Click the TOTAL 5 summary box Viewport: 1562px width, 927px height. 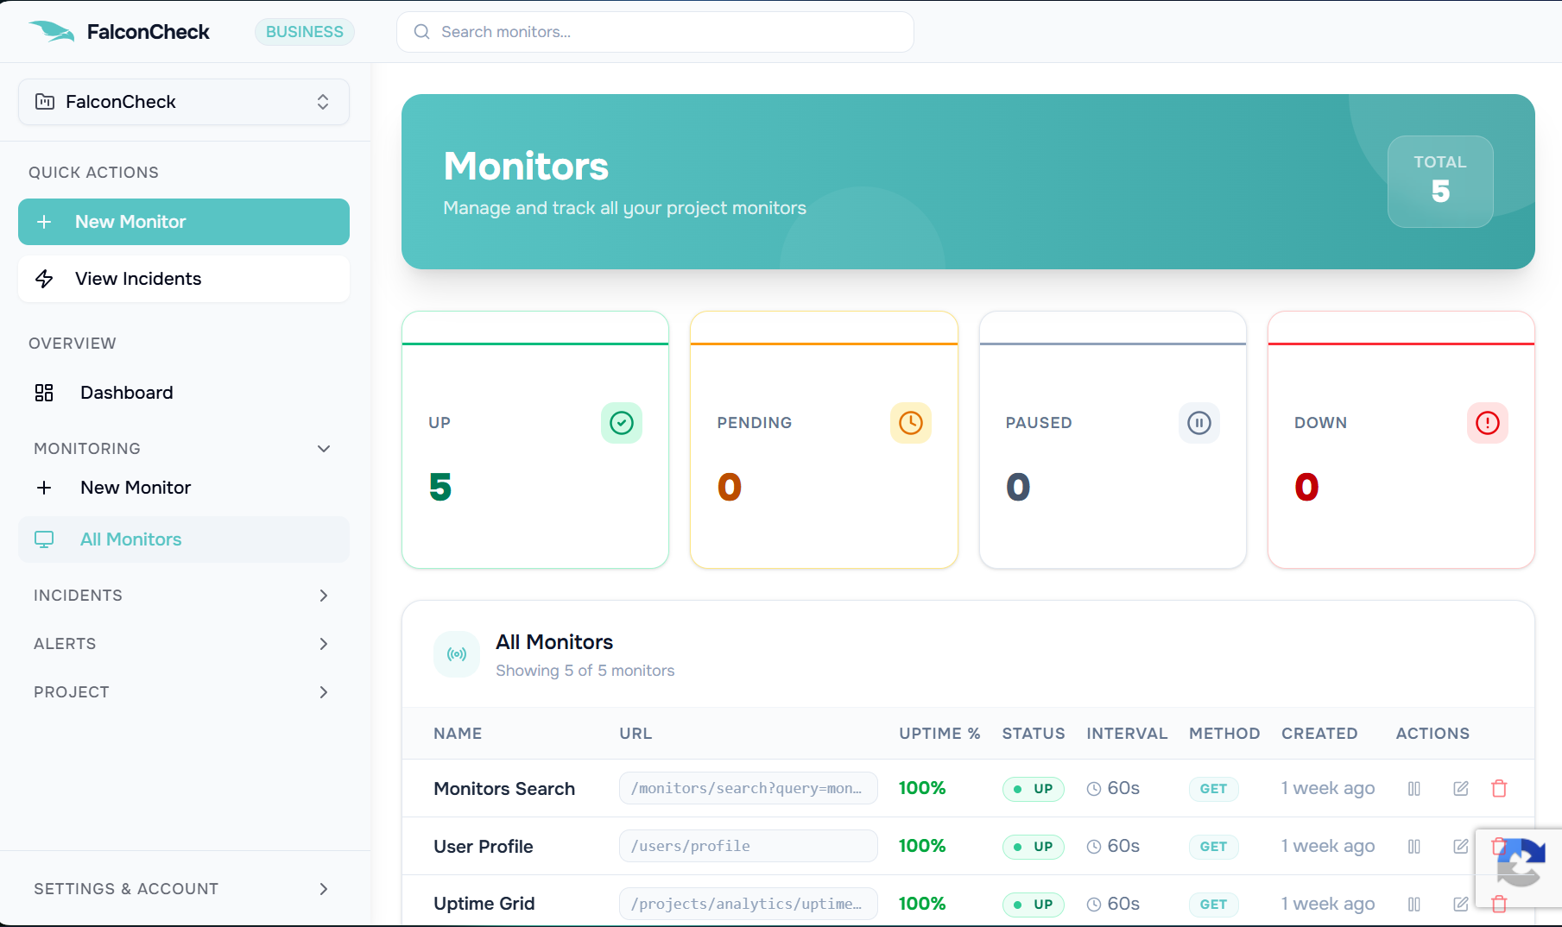[1440, 181]
